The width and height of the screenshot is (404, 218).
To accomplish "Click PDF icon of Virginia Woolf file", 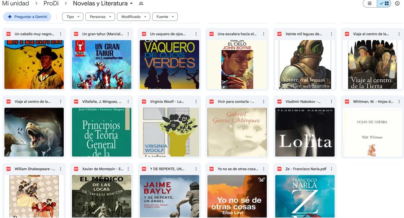I will pyautogui.click(x=144, y=102).
